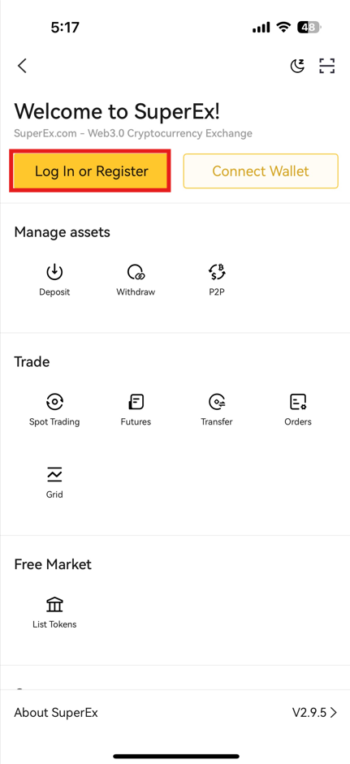Open the Transfer icon

[x=217, y=402]
